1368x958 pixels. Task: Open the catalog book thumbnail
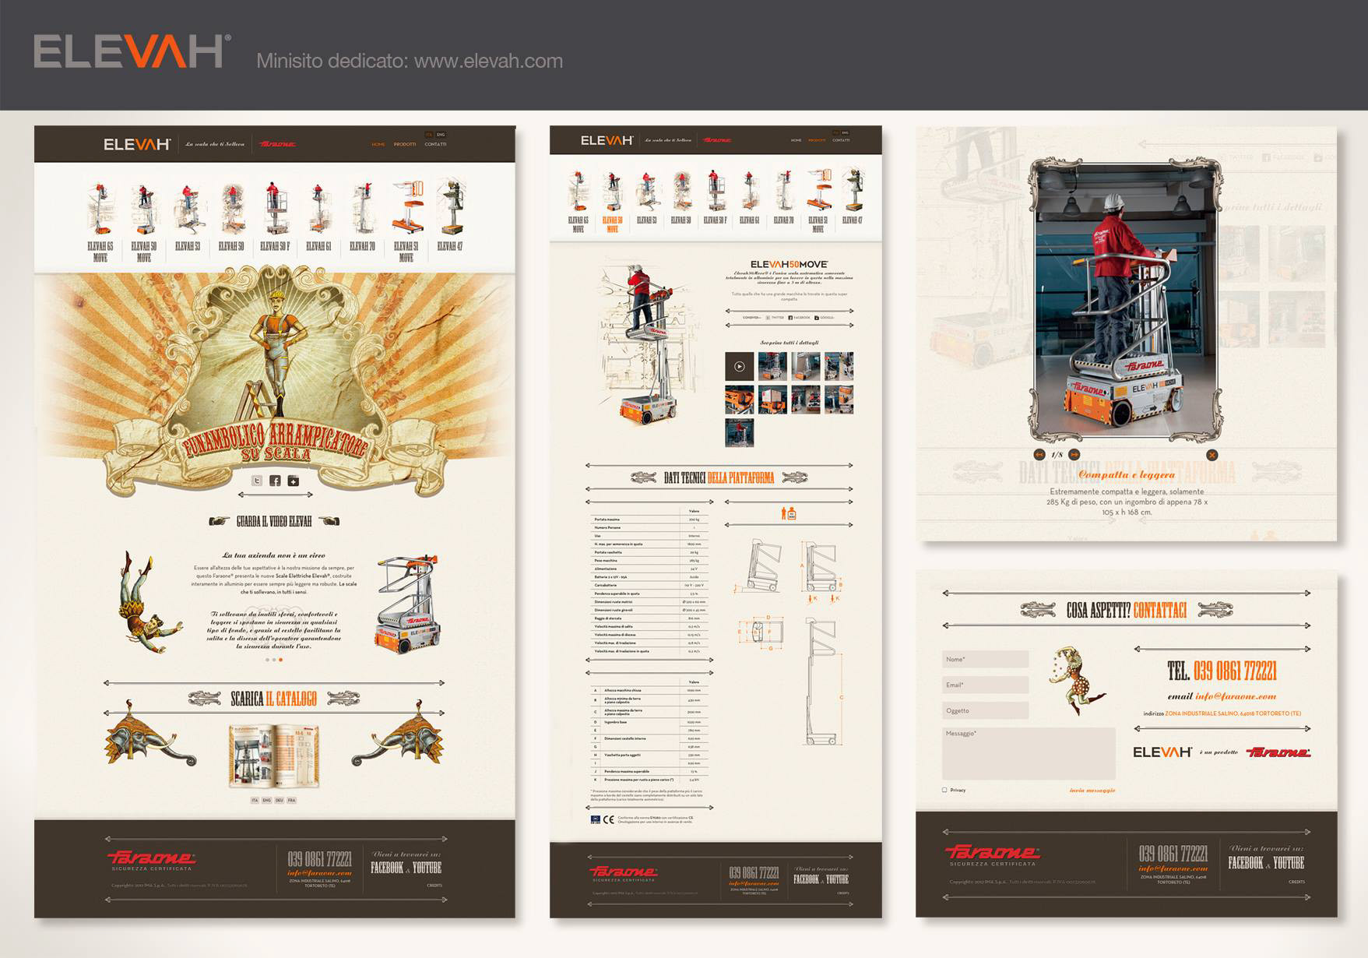tap(274, 755)
